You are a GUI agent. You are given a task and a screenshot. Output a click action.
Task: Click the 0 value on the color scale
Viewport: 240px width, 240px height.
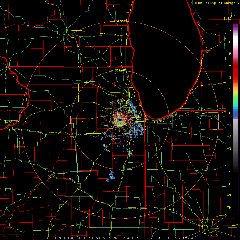(x=230, y=113)
